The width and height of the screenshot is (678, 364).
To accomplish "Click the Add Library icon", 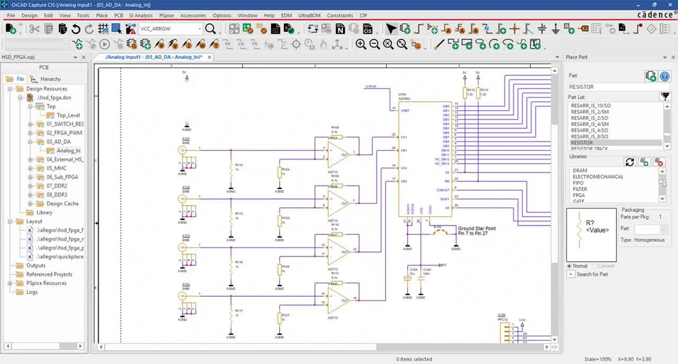I will (x=644, y=162).
